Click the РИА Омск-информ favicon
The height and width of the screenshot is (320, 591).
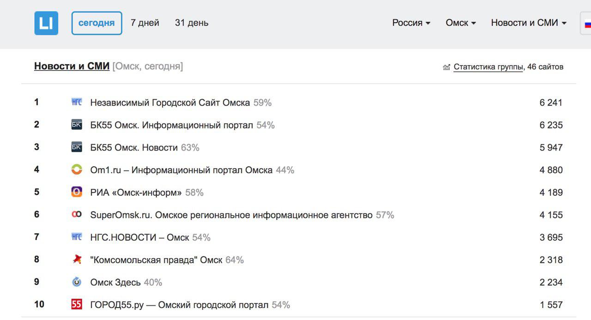coord(77,192)
